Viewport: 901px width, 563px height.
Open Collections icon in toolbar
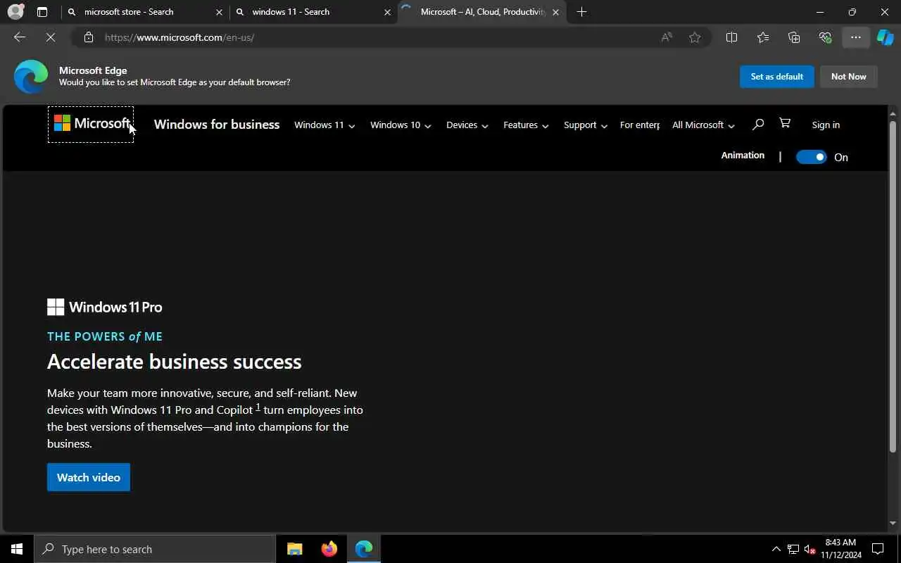(x=794, y=37)
